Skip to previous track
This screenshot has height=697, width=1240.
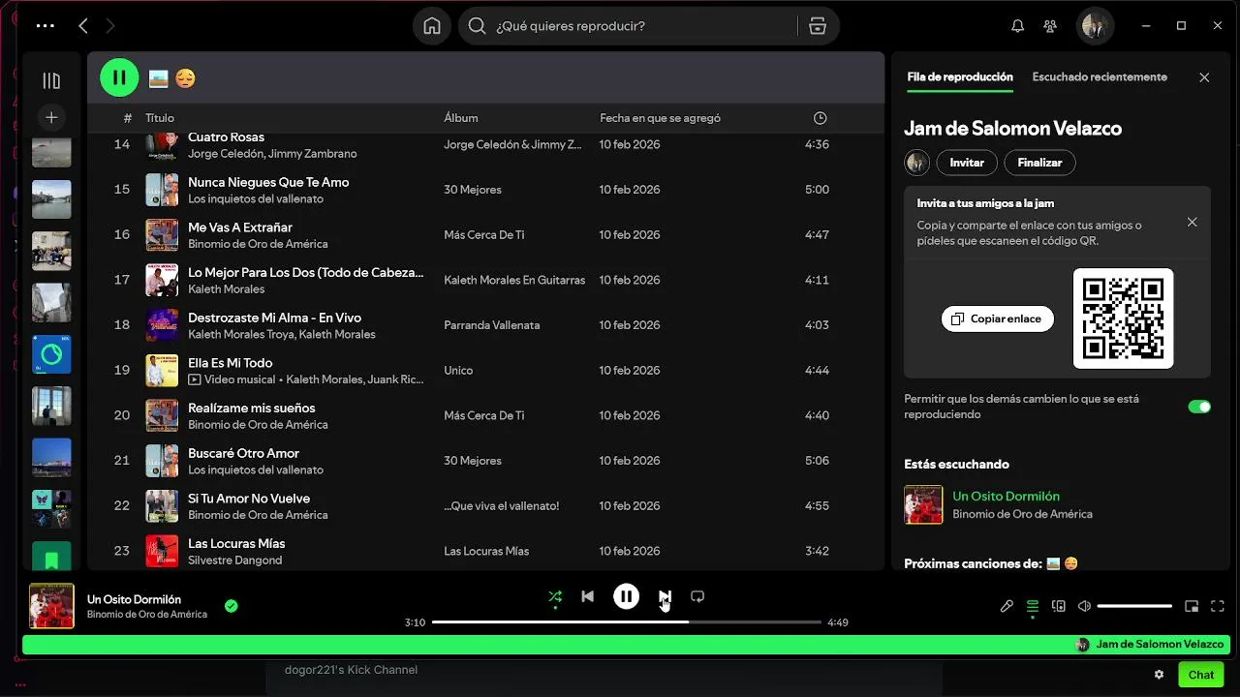587,596
